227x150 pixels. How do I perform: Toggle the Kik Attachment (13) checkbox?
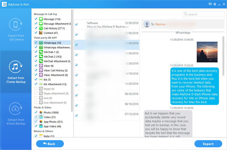[x=36, y=84]
